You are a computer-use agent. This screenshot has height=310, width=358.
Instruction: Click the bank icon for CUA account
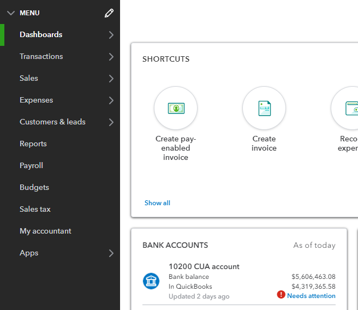(151, 281)
